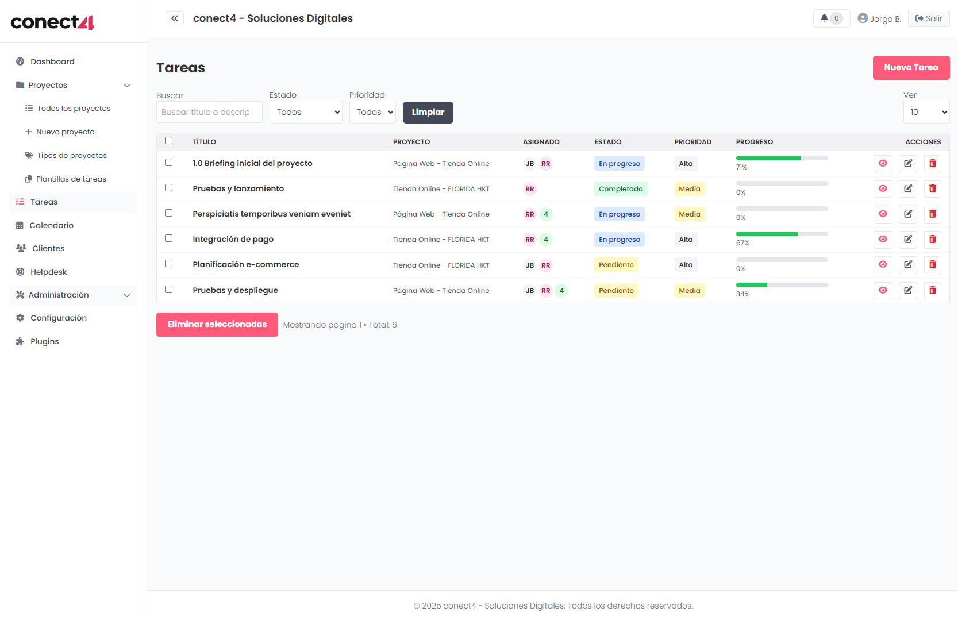
Task: Expand the Administración sidebar section
Action: coord(73,295)
